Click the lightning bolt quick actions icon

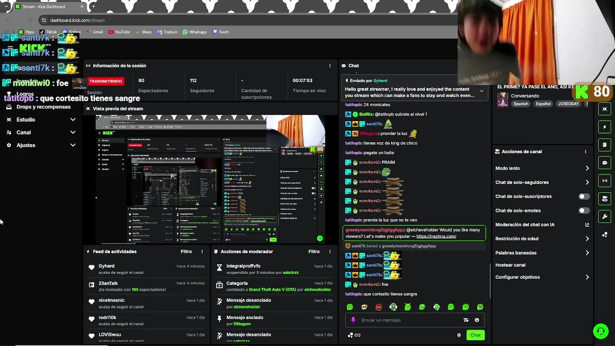pyautogui.click(x=605, y=127)
